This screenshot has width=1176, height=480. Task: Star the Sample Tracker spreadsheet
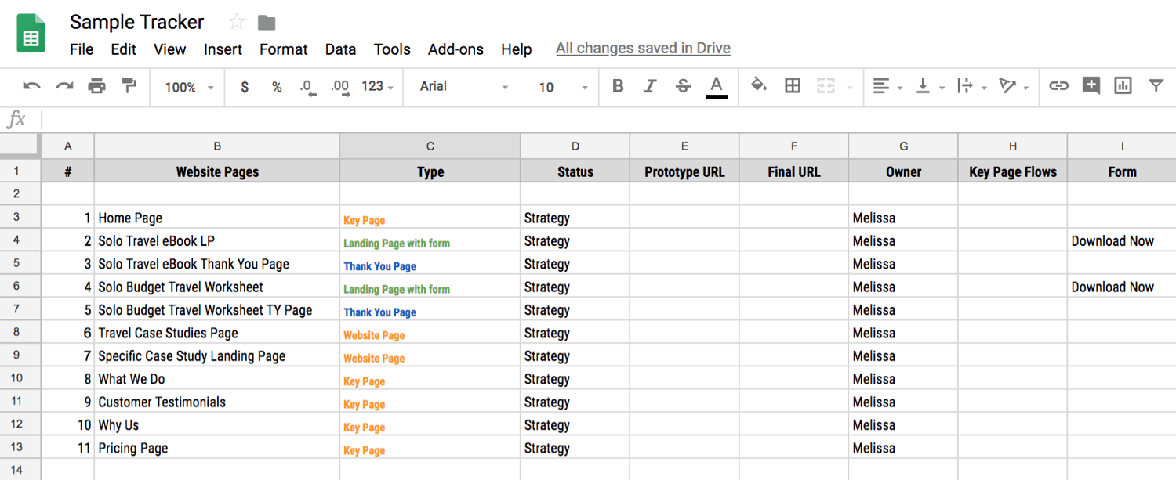235,22
